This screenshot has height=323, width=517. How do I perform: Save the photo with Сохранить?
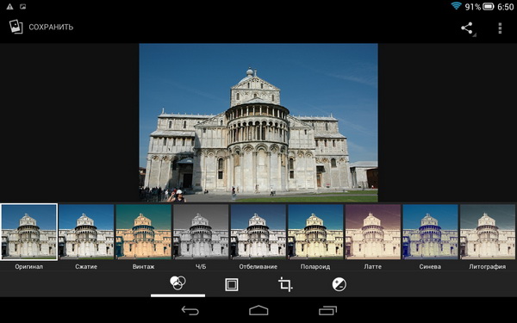point(51,27)
